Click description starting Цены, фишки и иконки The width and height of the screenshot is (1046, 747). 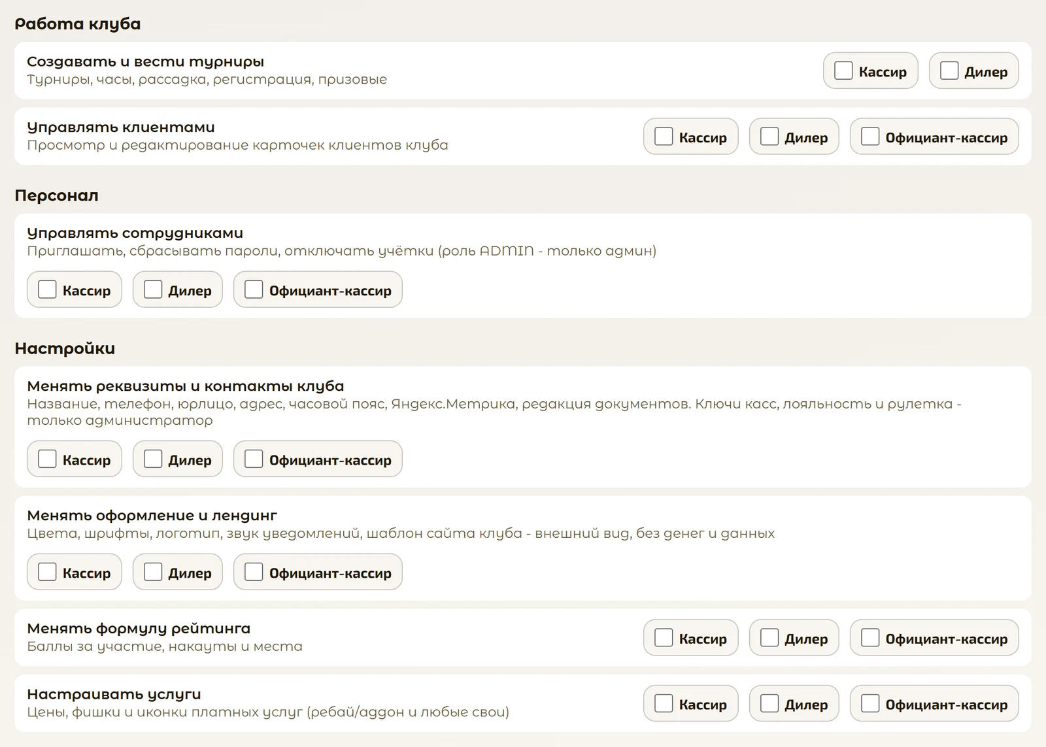point(268,712)
